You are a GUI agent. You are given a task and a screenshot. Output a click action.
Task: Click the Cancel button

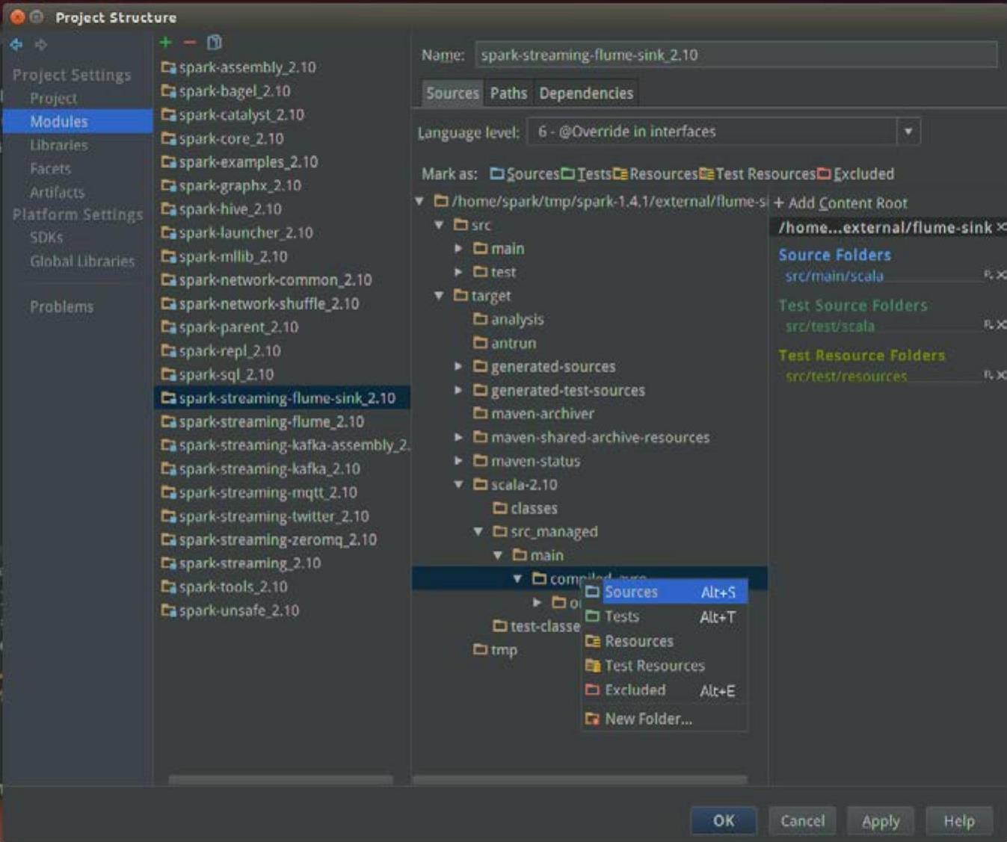click(x=803, y=821)
